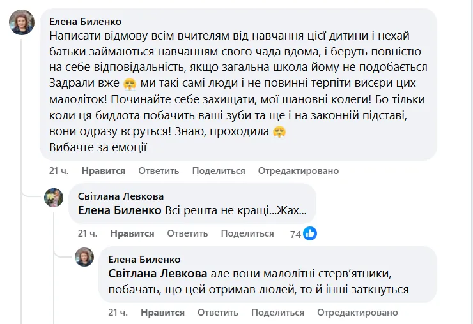Viewport: 473px width, 324px height.
Task: Show edit history via Отредактировано on the top comment
Action: [x=298, y=171]
